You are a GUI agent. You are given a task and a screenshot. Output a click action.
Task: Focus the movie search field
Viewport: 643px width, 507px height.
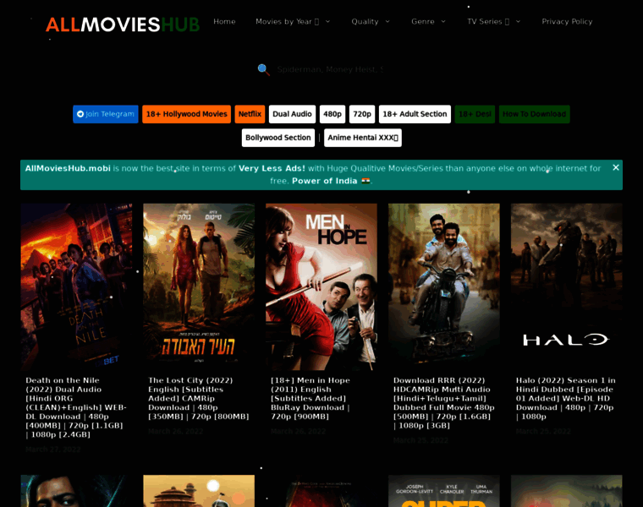pos(330,69)
